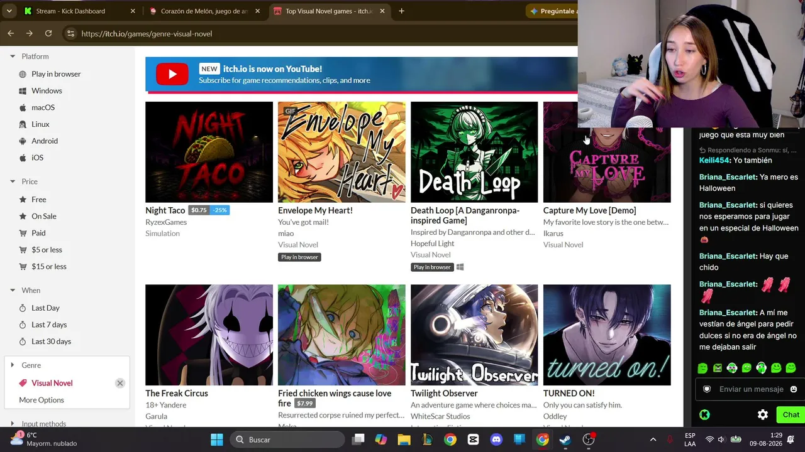Screen dimensions: 805x452
Task: Open OBS Studio from the taskbar
Action: 589,439
